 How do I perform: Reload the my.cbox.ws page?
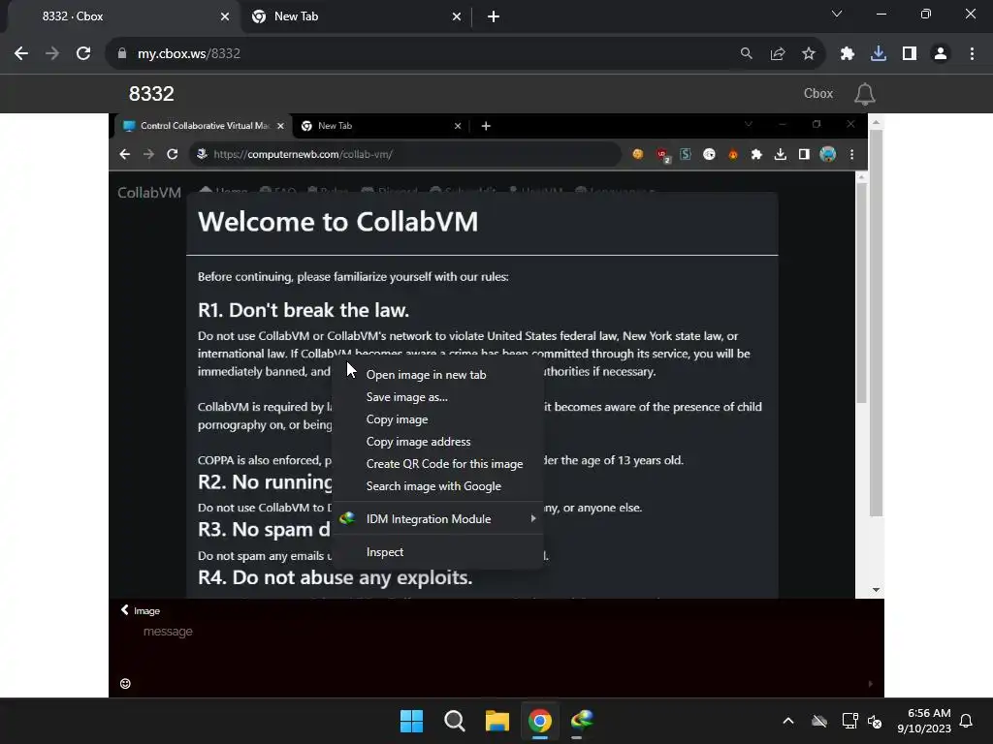coord(83,54)
